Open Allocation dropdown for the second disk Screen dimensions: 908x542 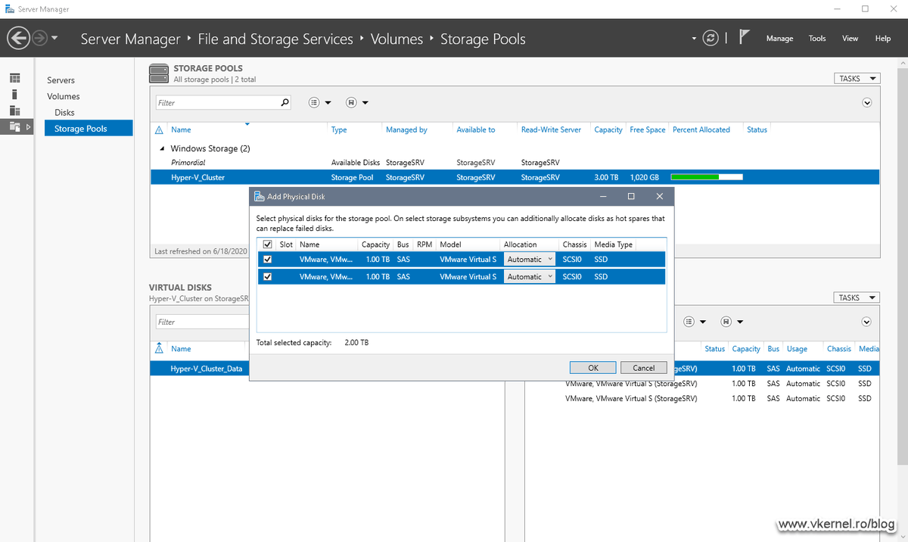530,277
